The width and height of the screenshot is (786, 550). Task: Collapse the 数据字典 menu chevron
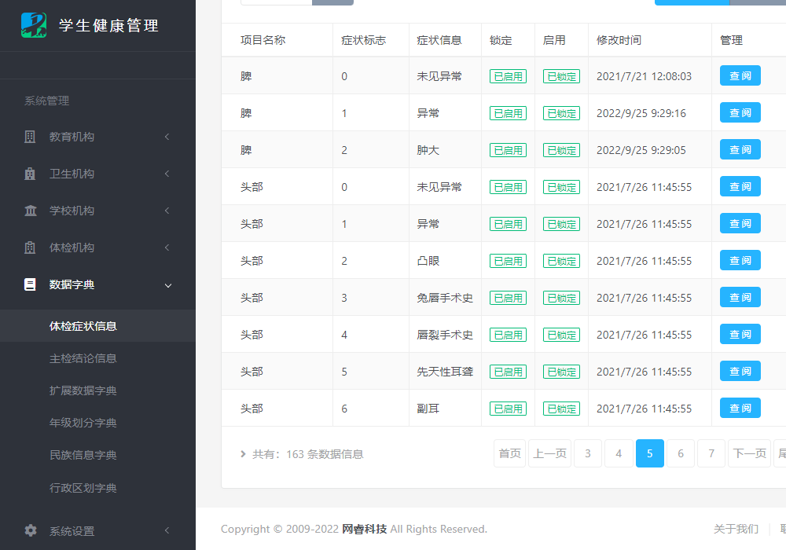[x=167, y=284]
